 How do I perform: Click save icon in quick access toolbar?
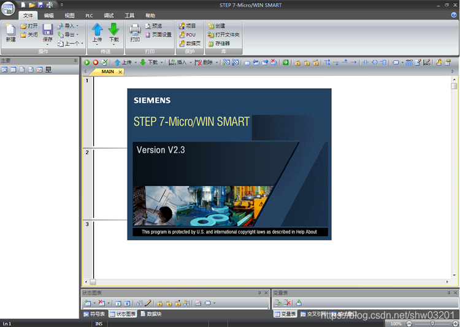[x=40, y=5]
